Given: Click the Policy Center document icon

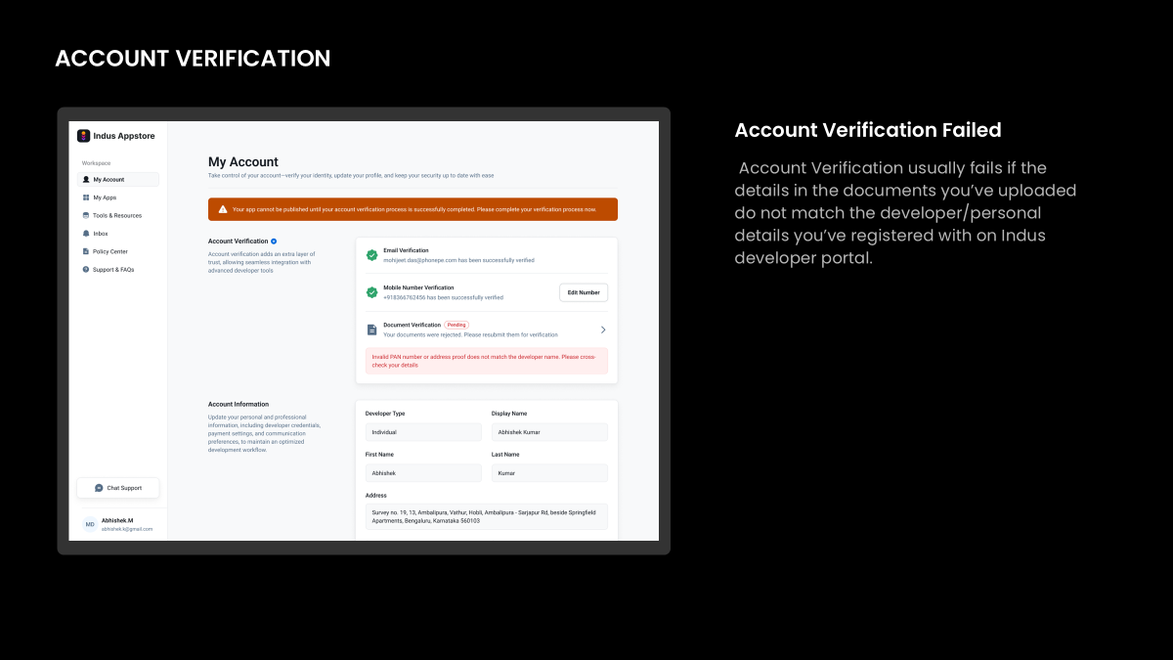Looking at the screenshot, I should coord(86,251).
